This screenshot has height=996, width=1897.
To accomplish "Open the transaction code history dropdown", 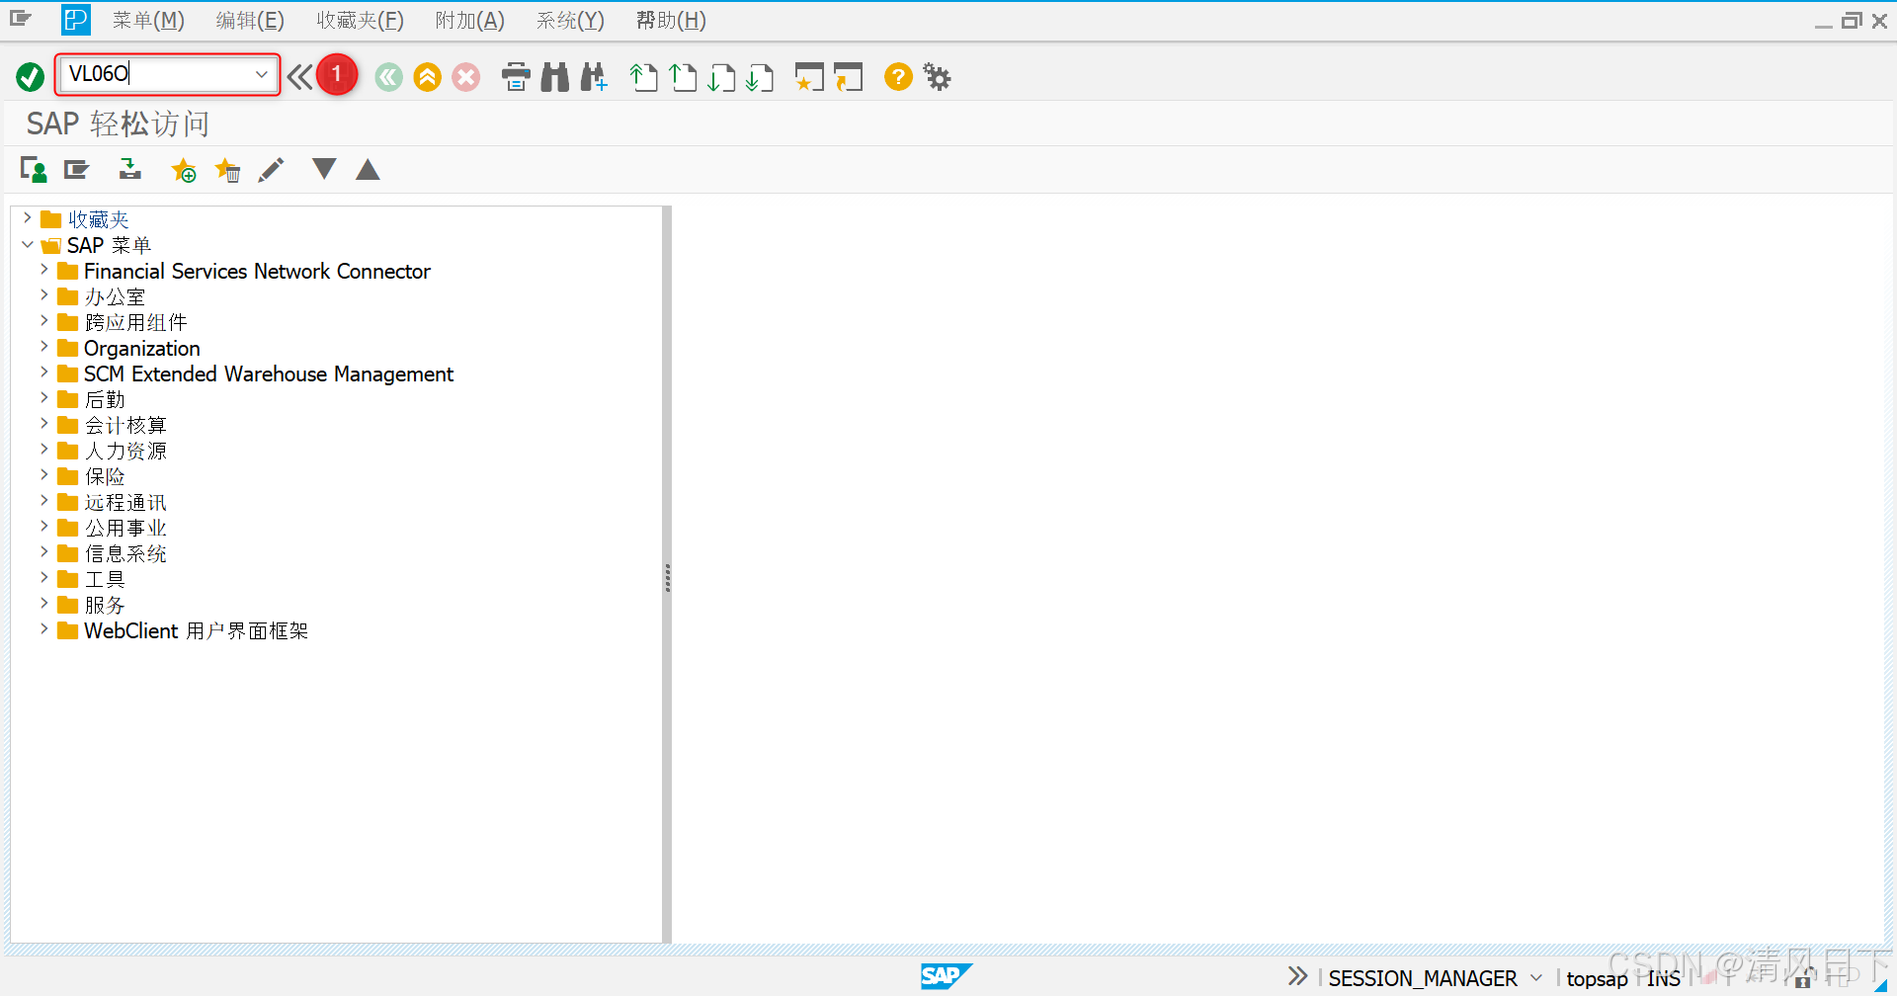I will (x=262, y=74).
